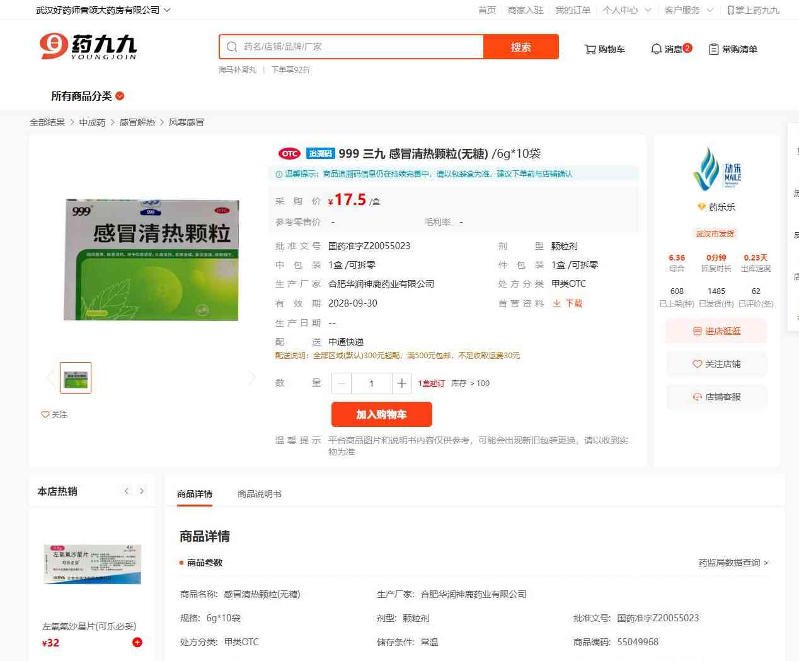Open messages via the bell icon
Image resolution: width=799 pixels, height=661 pixels.
tap(657, 49)
